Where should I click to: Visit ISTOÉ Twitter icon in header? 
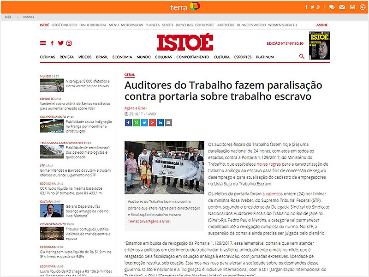tap(61, 43)
